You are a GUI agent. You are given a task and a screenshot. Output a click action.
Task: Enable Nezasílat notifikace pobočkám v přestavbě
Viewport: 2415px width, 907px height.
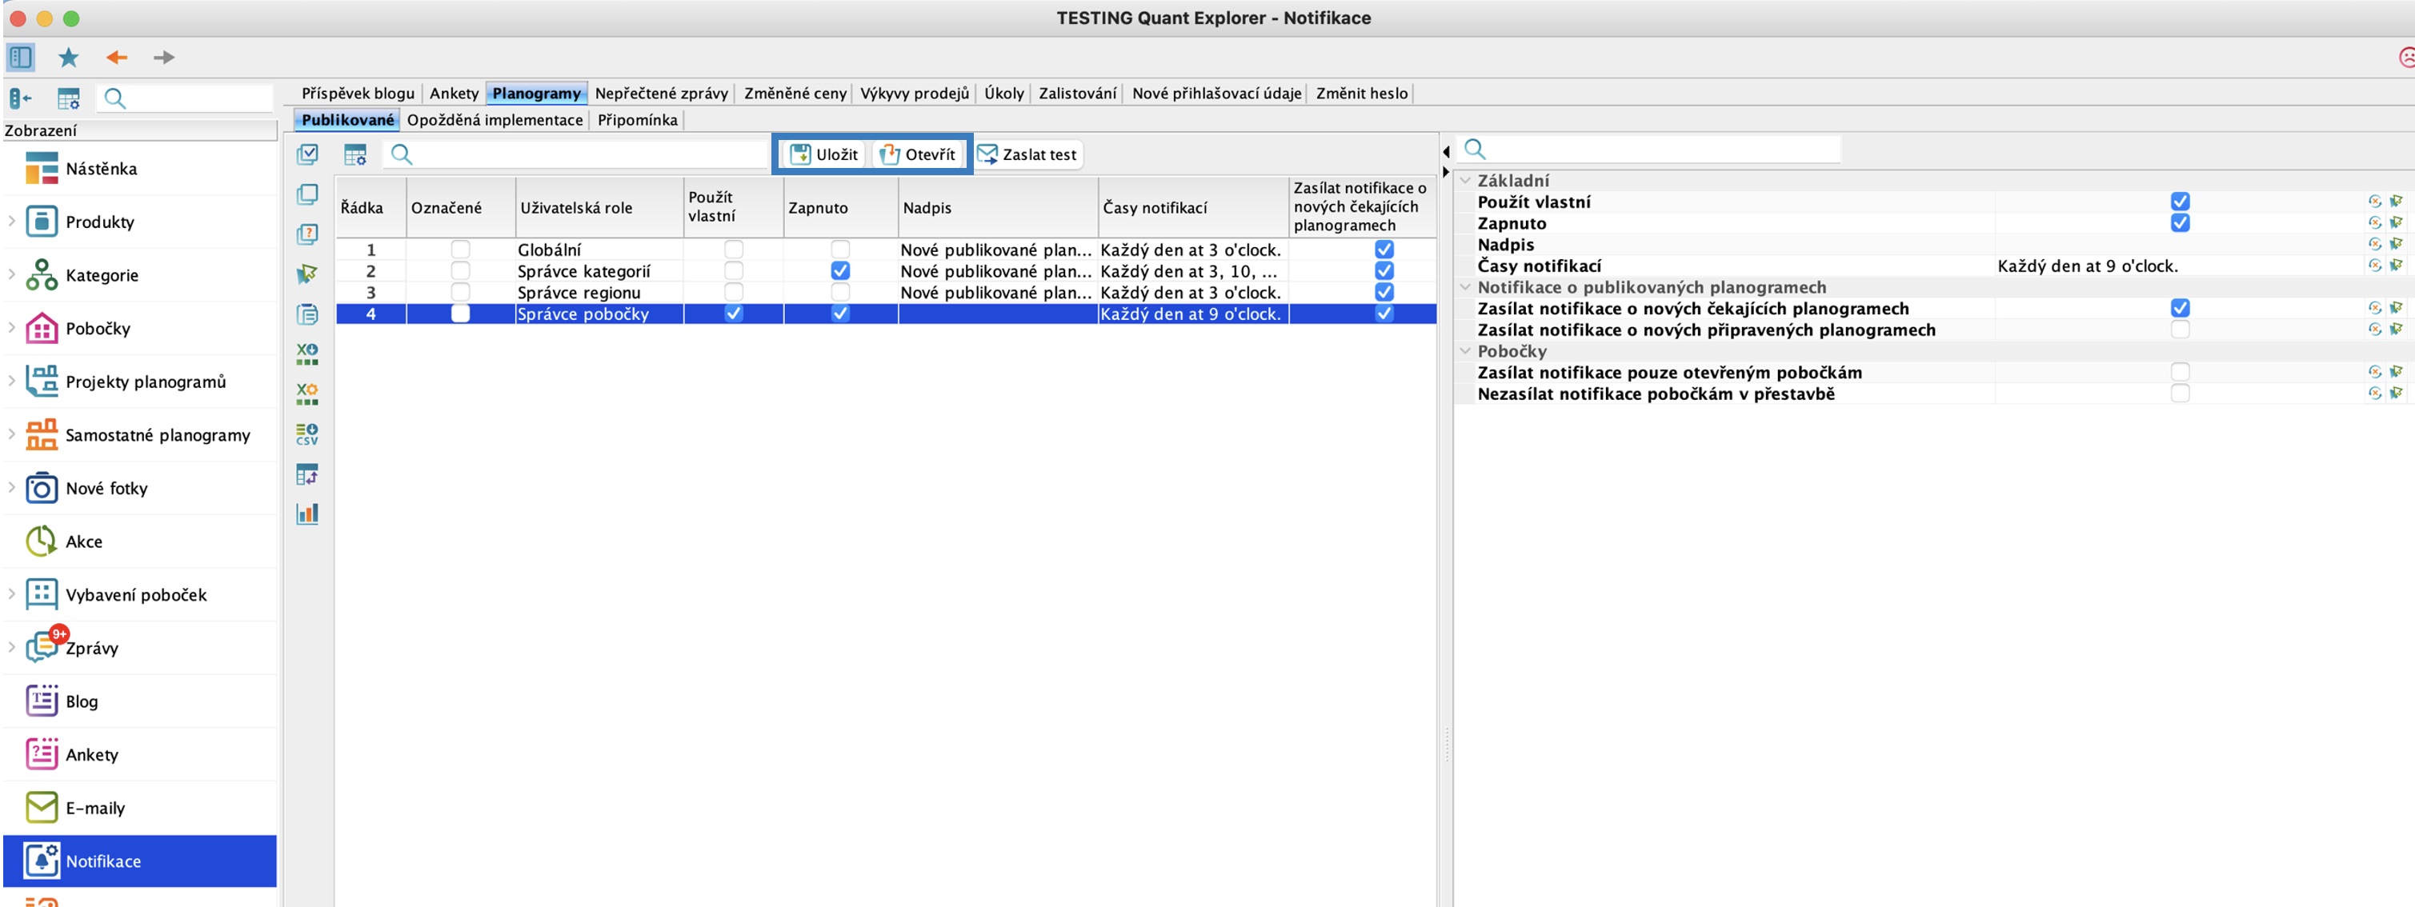click(2180, 394)
